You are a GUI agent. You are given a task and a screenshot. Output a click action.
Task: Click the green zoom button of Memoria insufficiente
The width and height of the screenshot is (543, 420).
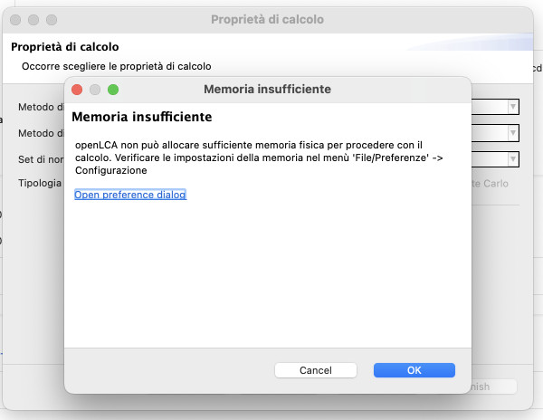tap(113, 90)
